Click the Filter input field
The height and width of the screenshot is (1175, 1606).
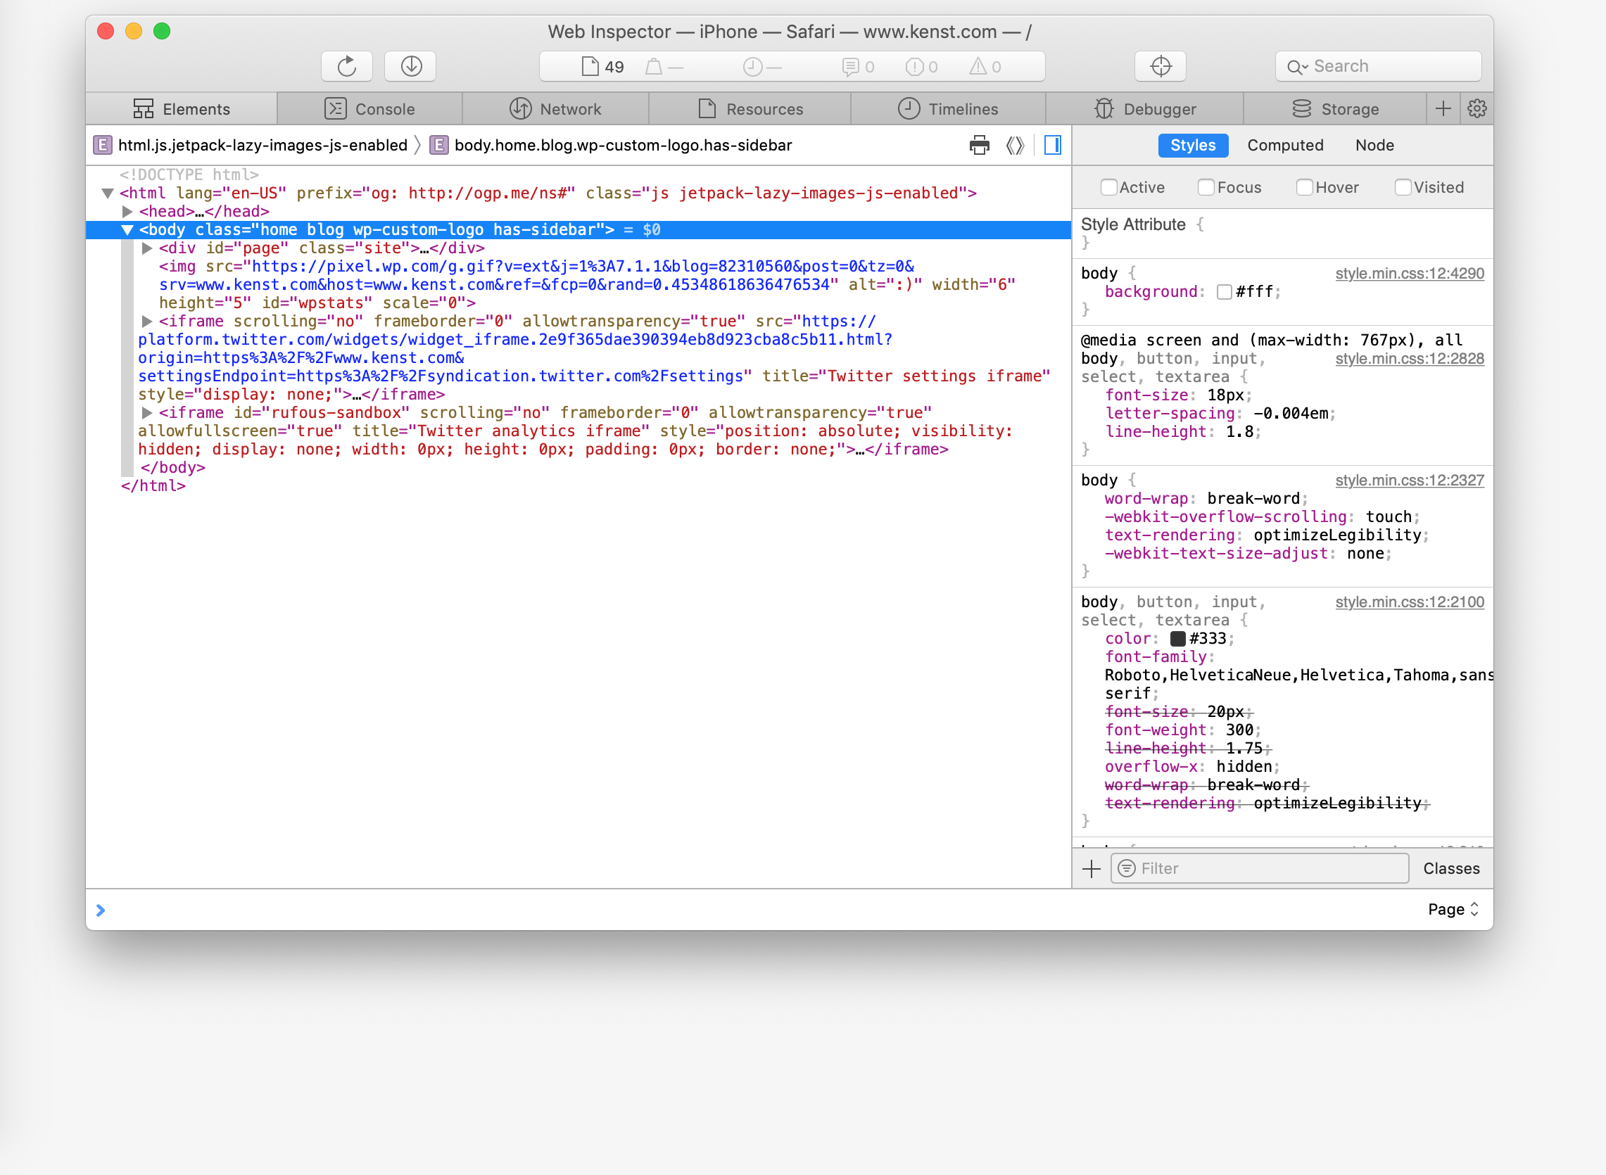[x=1258, y=868]
